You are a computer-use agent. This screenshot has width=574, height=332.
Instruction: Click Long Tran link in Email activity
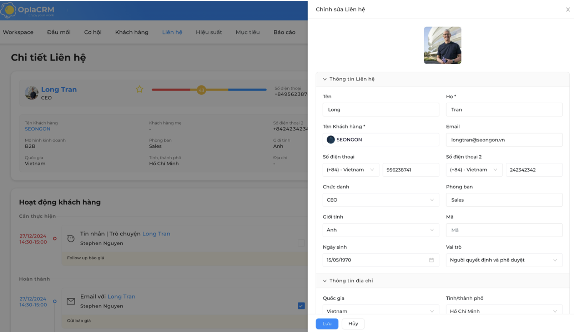click(121, 296)
